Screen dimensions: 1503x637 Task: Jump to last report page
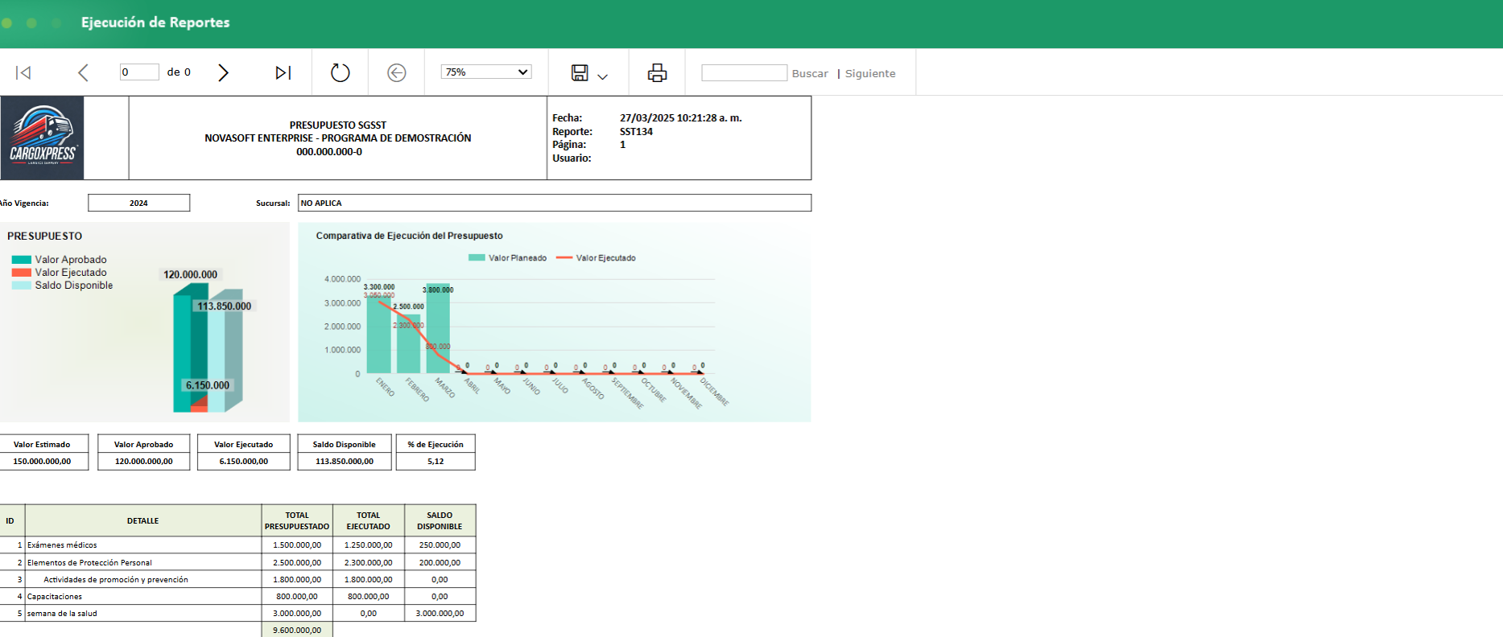[x=283, y=72]
